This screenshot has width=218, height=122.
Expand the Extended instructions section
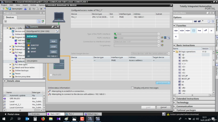174,99
